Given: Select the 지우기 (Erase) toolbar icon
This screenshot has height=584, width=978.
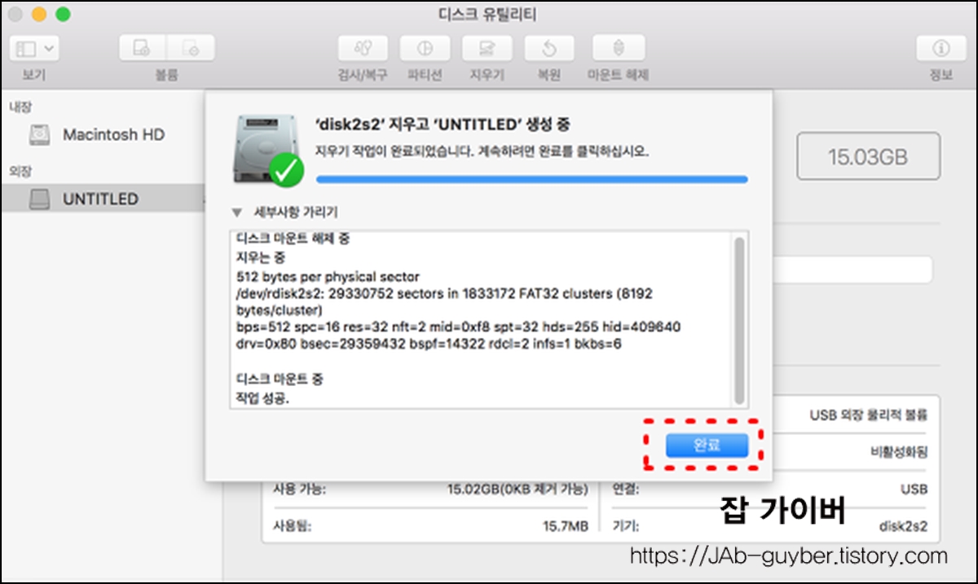Looking at the screenshot, I should click(485, 49).
